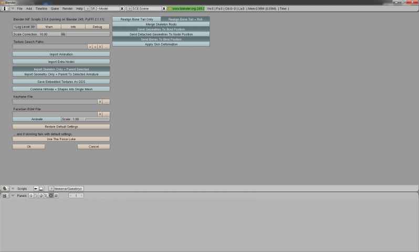Select the Editing context icon
This screenshot has width=419, height=252.
click(x=51, y=196)
